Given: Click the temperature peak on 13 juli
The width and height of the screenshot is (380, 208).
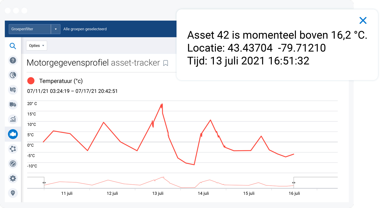Looking at the screenshot, I should [162, 104].
